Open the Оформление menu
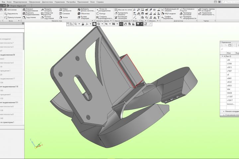Screen dimensions: 239x159 coord(35,2)
